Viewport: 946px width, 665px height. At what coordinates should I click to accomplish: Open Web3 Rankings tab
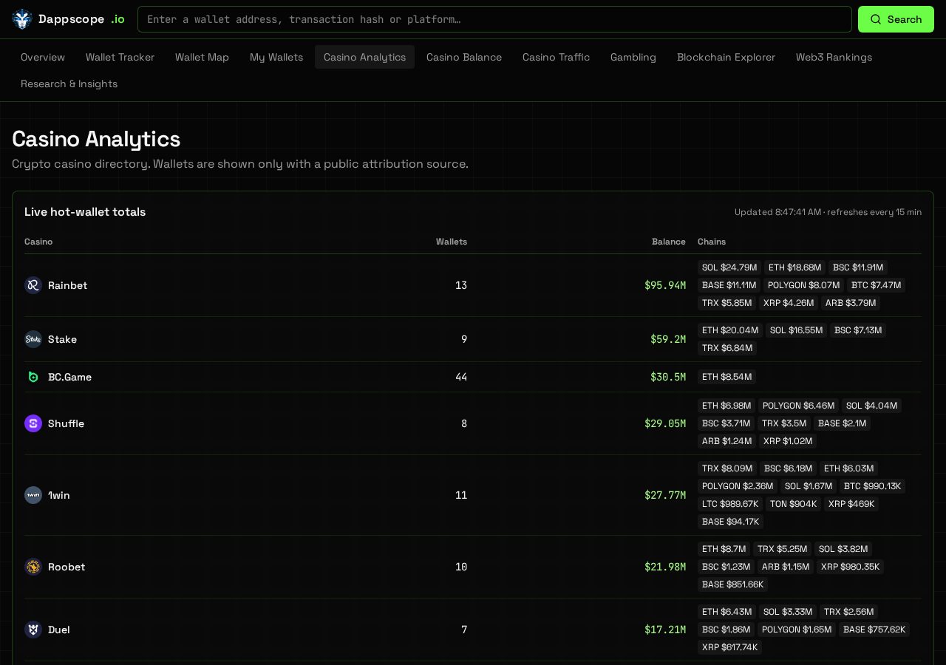[834, 57]
